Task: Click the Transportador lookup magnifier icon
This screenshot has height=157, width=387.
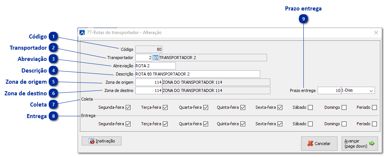Action: tap(156, 58)
